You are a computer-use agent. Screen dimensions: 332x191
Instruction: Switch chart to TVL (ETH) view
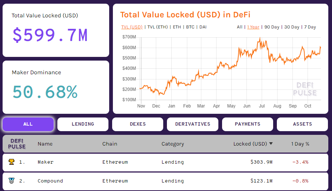click(157, 27)
